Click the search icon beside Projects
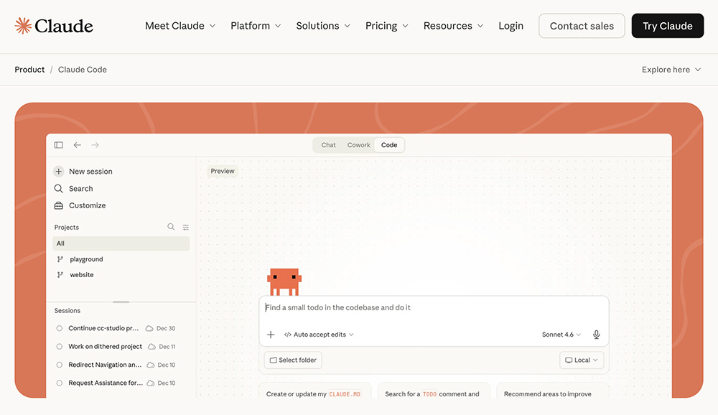Viewport: 718px width, 415px height. tap(171, 227)
